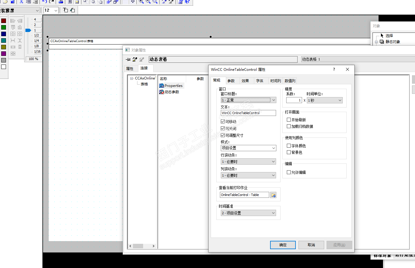
Task: Uncheck the 可关闭 checkbox
Action: [223, 128]
